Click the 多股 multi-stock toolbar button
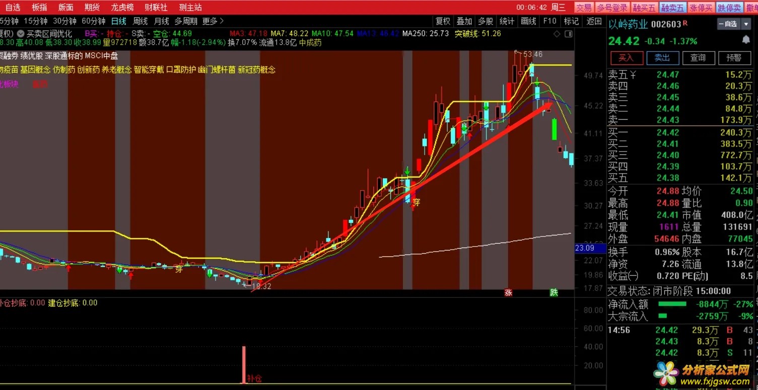This screenshot has height=390, width=758. coord(486,21)
